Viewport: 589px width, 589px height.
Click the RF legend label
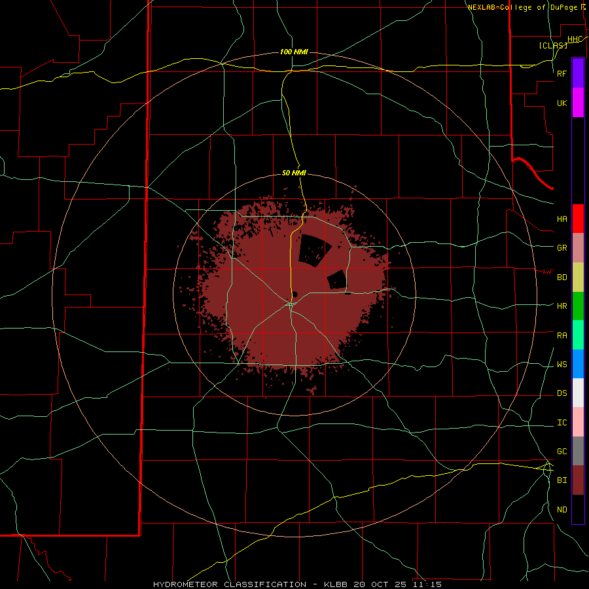(x=562, y=73)
